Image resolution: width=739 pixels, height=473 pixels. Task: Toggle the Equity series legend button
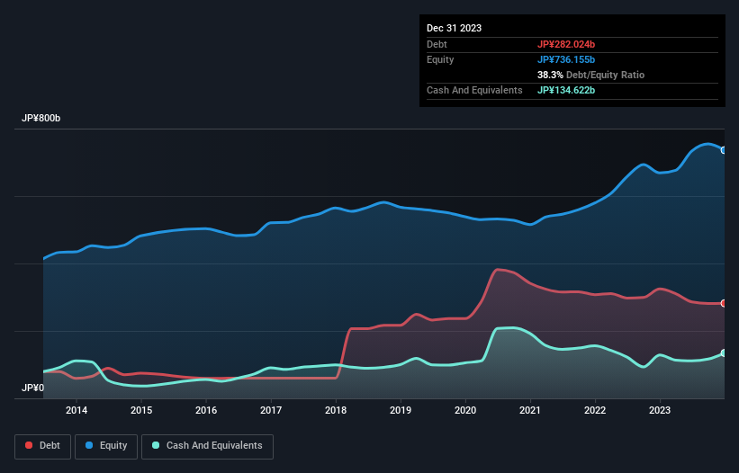click(106, 446)
